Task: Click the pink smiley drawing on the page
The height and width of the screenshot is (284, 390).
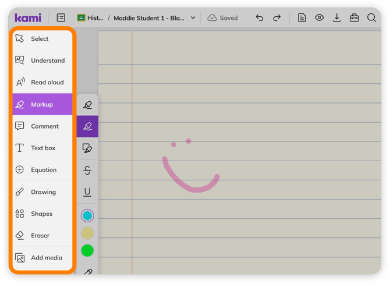Action: coord(190,165)
